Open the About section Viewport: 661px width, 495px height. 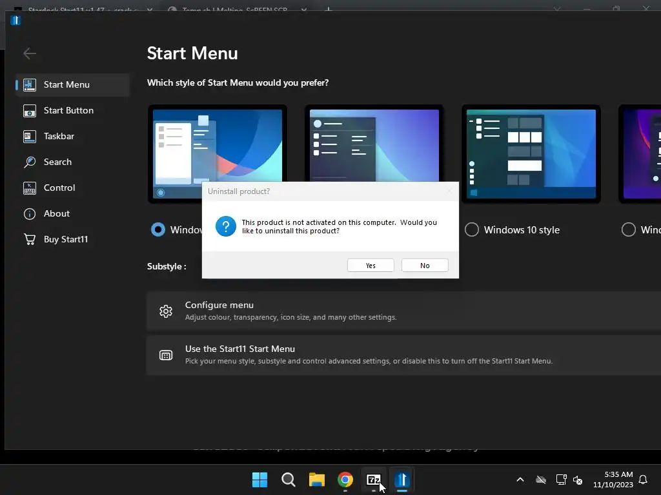coord(72,213)
